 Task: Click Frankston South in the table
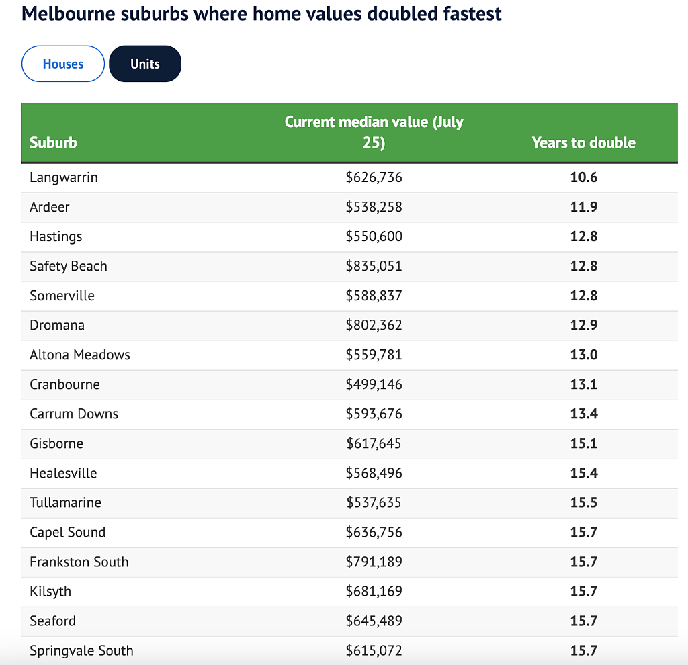79,562
